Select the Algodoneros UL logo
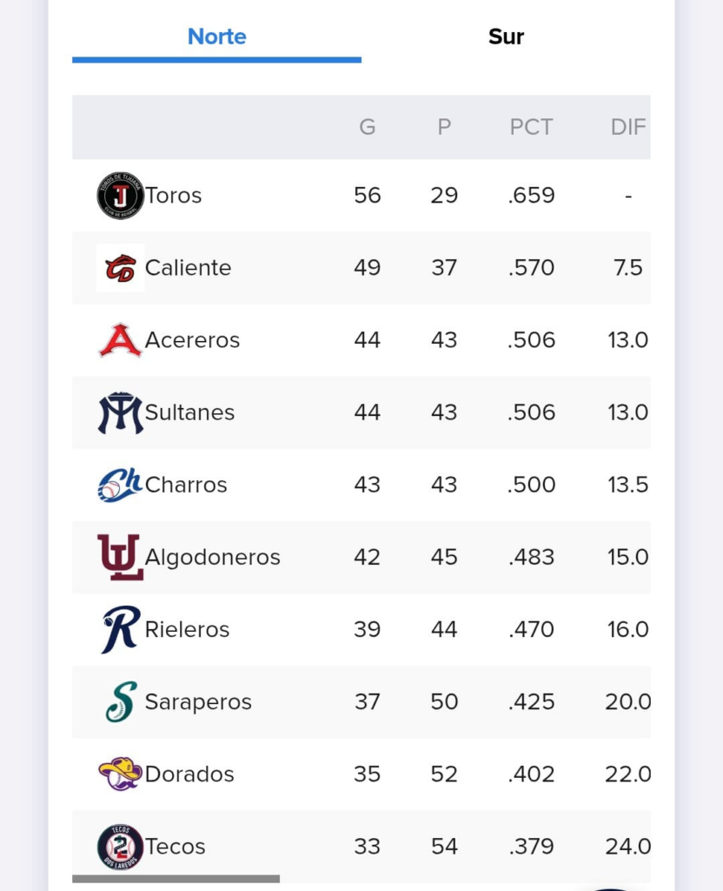 [120, 557]
